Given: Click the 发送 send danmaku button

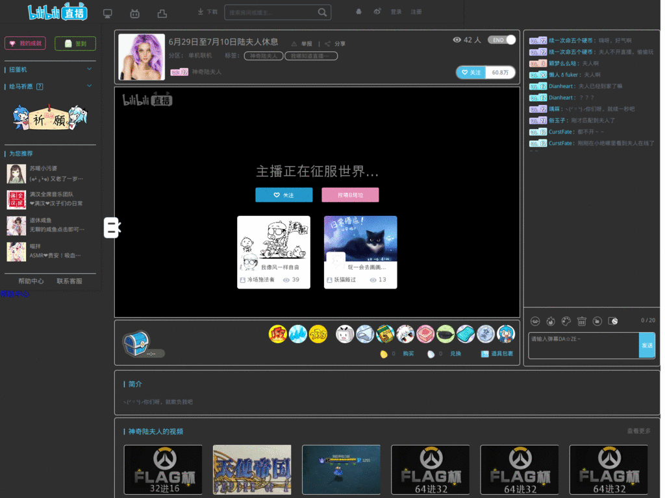Looking at the screenshot, I should (646, 345).
